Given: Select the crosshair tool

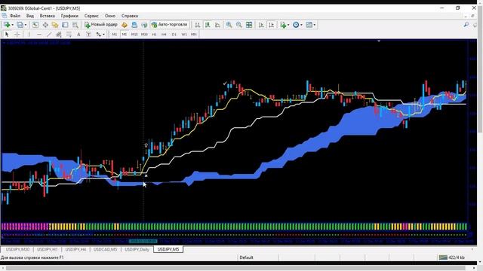Looking at the screenshot, I should point(17,35).
